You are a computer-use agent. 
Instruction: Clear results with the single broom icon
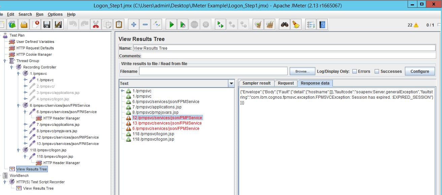(258, 25)
